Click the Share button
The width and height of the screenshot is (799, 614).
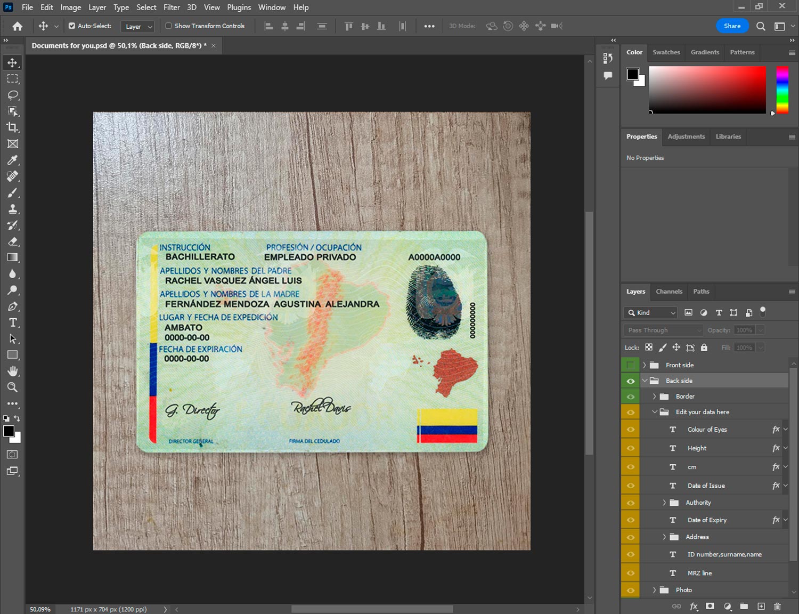pyautogui.click(x=732, y=26)
